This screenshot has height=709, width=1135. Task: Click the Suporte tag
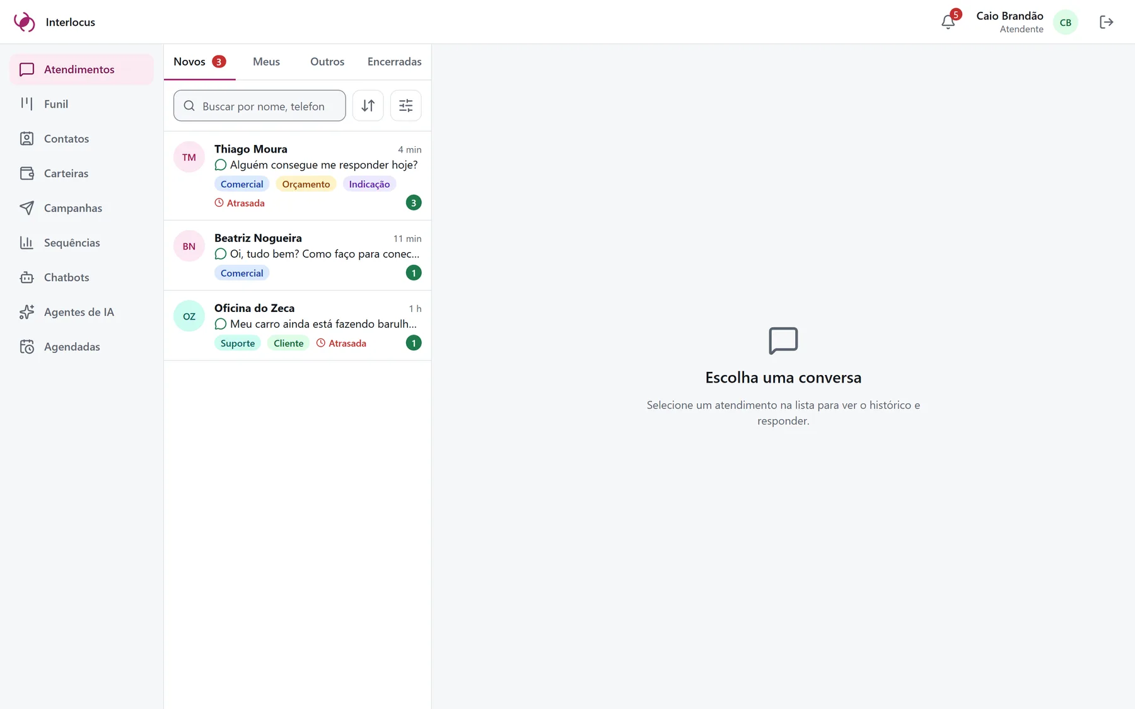point(237,342)
